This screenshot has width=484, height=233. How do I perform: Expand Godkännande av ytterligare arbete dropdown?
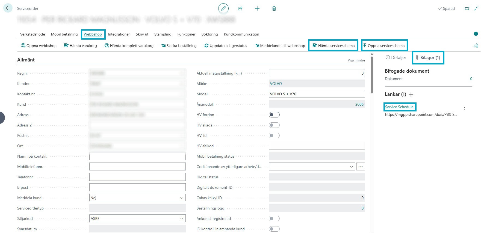point(352,167)
